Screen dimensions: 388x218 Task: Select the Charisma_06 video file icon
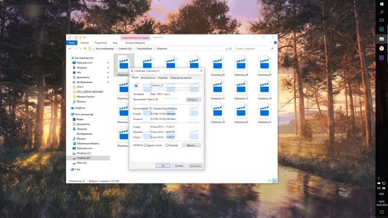click(241, 63)
